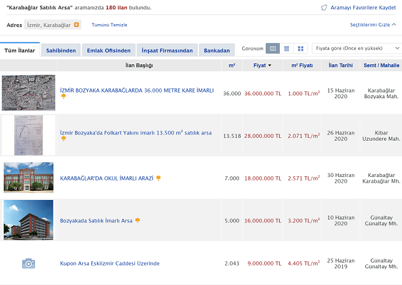The width and height of the screenshot is (402, 285).
Task: Open the aerial map thumbnail of first listing
Action: pos(29,93)
